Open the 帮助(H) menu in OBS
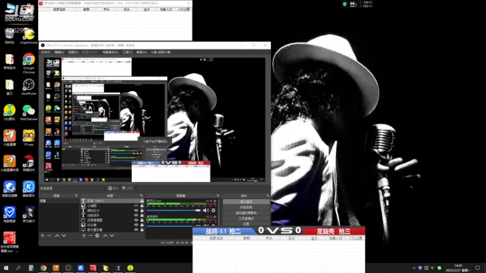Image resolution: width=486 pixels, height=273 pixels. click(142, 52)
